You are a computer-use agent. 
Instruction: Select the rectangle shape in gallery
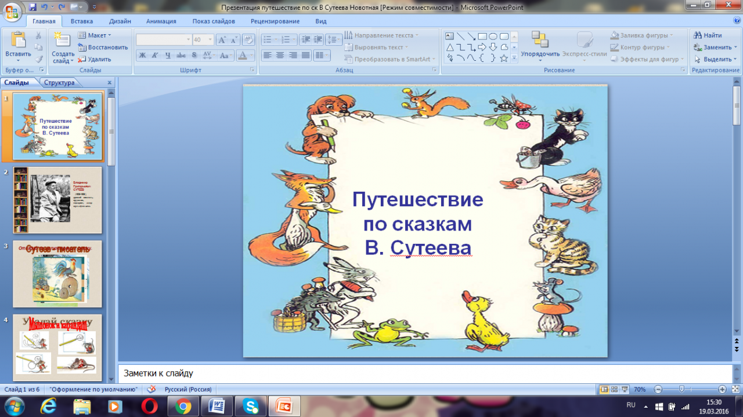coord(482,36)
